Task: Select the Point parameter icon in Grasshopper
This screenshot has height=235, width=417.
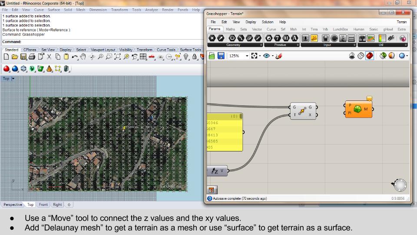Action: click(x=212, y=38)
